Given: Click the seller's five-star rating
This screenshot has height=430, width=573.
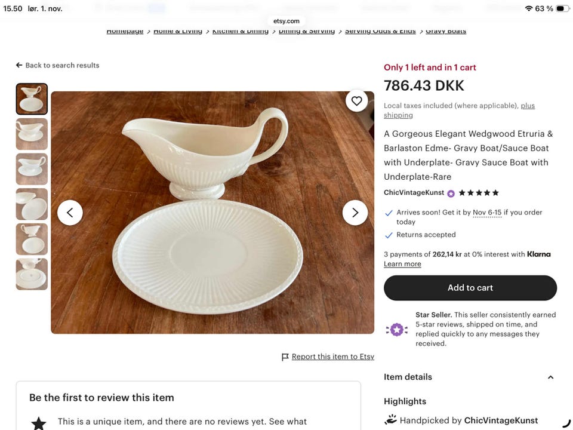Looking at the screenshot, I should pyautogui.click(x=478, y=193).
